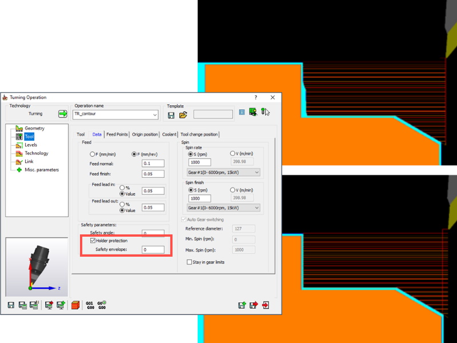
Task: Enable Stay in gear limits checkbox
Action: pos(189,262)
